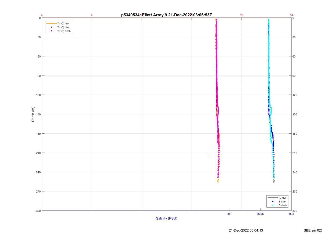Image resolution: width=322 pixels, height=237 pixels.
Task: Click the dark blue dot marker for S dive
Action: tap(273, 201)
